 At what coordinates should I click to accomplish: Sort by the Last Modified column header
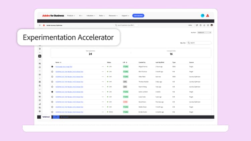[x=160, y=62]
